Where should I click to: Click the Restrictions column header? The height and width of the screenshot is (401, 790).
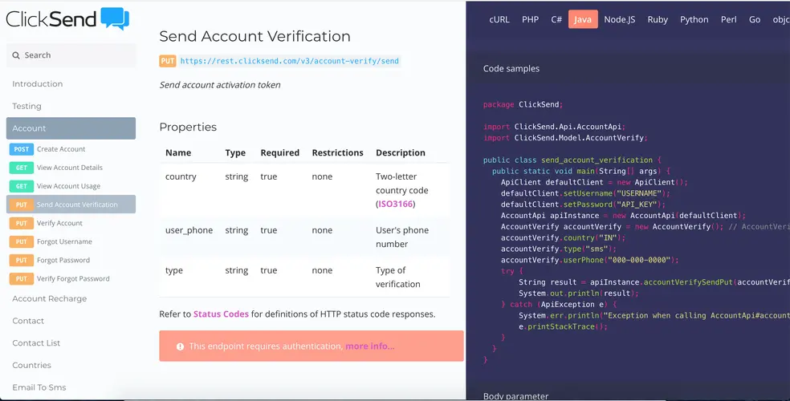pos(337,153)
